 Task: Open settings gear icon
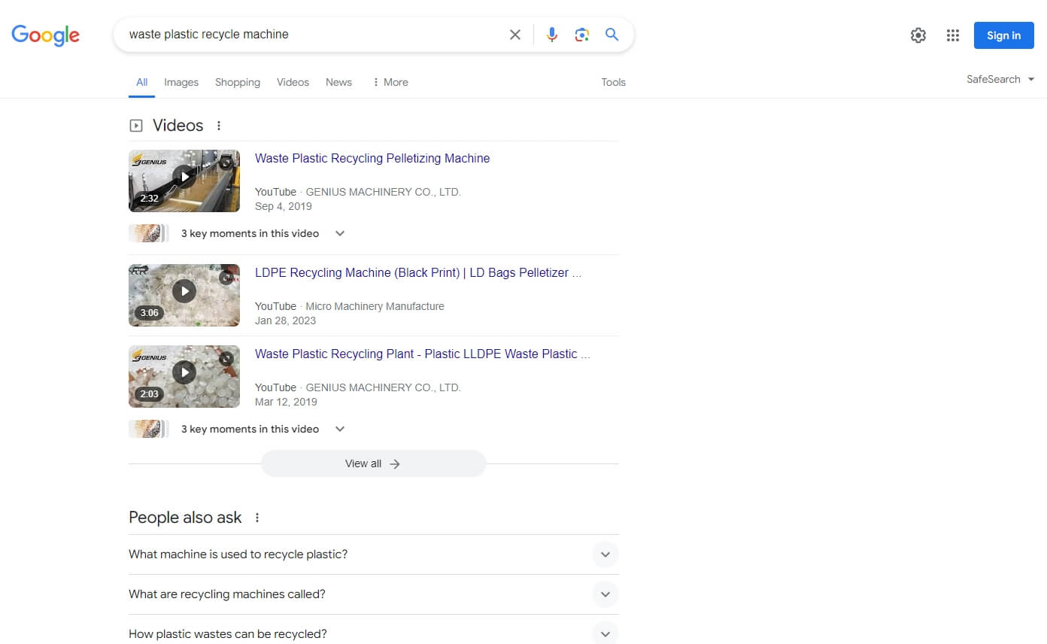[x=918, y=35]
